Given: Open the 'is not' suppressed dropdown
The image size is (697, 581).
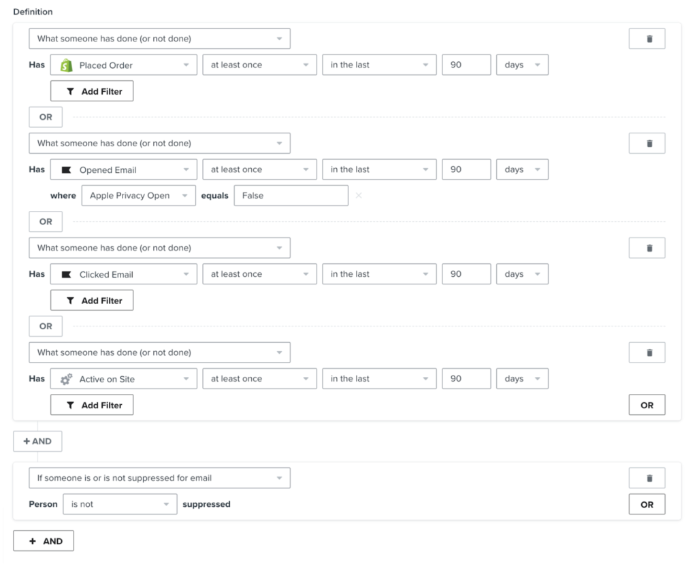Looking at the screenshot, I should coord(120,504).
